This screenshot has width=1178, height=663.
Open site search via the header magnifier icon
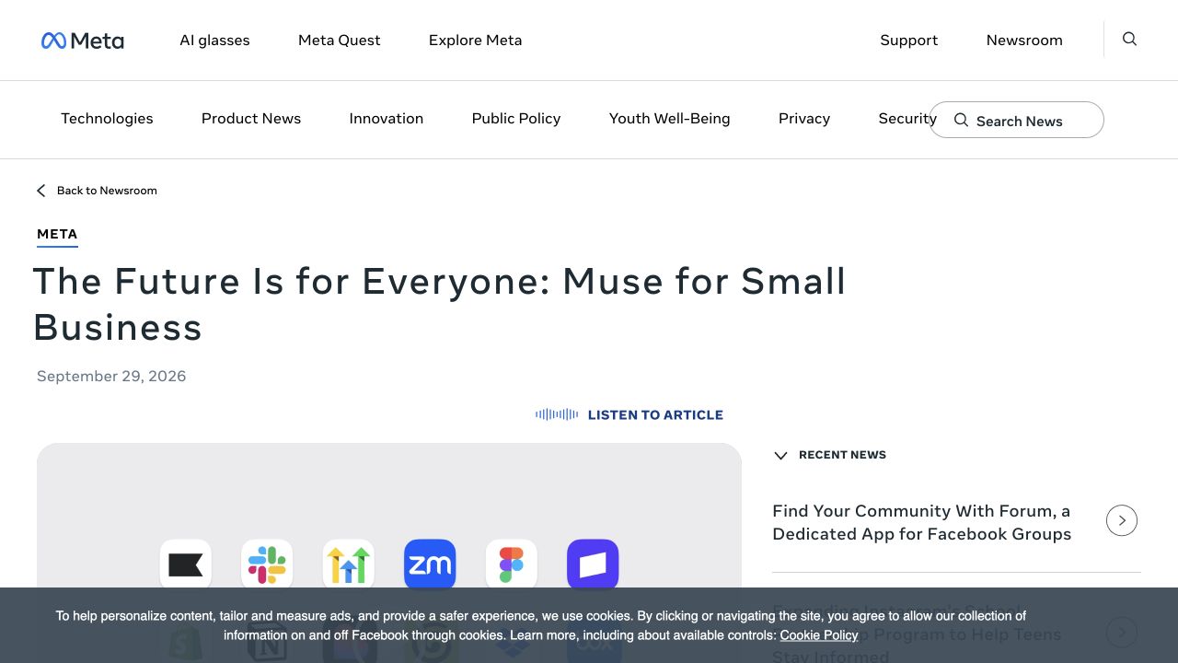point(1129,39)
